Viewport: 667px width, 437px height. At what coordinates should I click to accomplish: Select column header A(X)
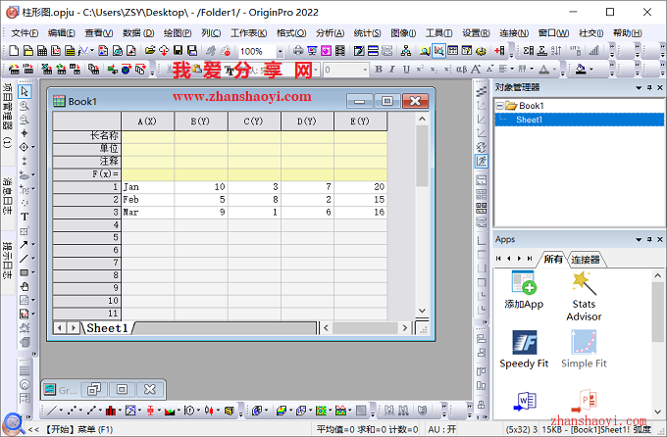[x=147, y=121]
